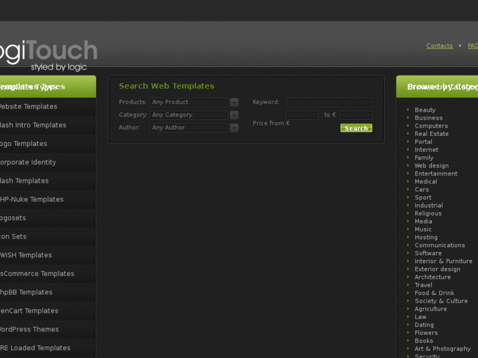478x358 pixels.
Task: Open Flash Intro Templates menu item
Action: tap(47, 125)
